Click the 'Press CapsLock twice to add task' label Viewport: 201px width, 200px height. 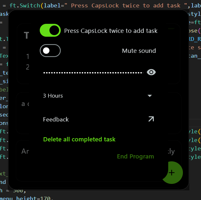click(x=111, y=31)
